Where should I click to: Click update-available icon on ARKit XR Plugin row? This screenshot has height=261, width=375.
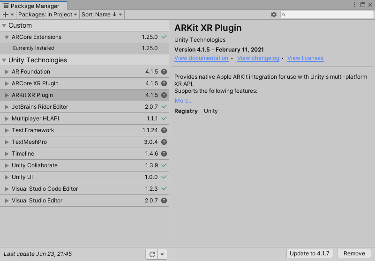(x=164, y=95)
